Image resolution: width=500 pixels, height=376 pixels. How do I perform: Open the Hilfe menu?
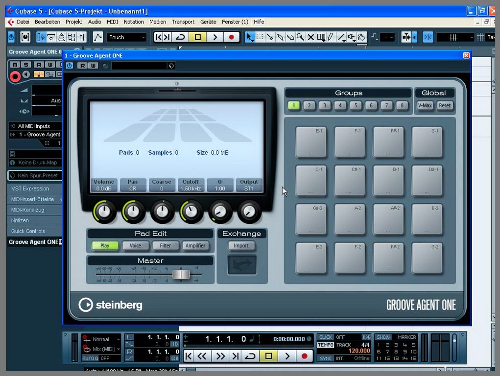pos(259,22)
